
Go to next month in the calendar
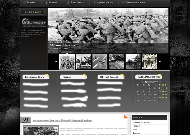click(x=160, y=82)
